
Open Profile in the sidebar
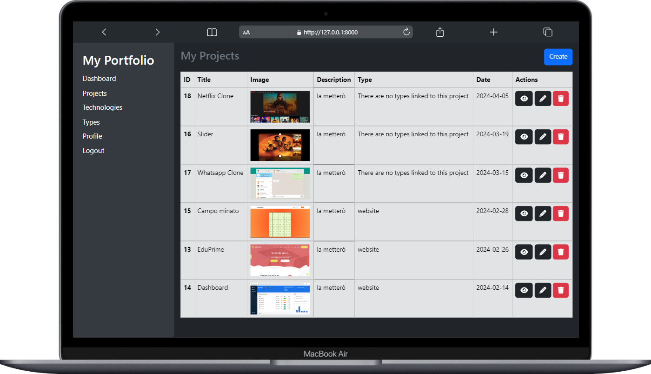click(92, 136)
